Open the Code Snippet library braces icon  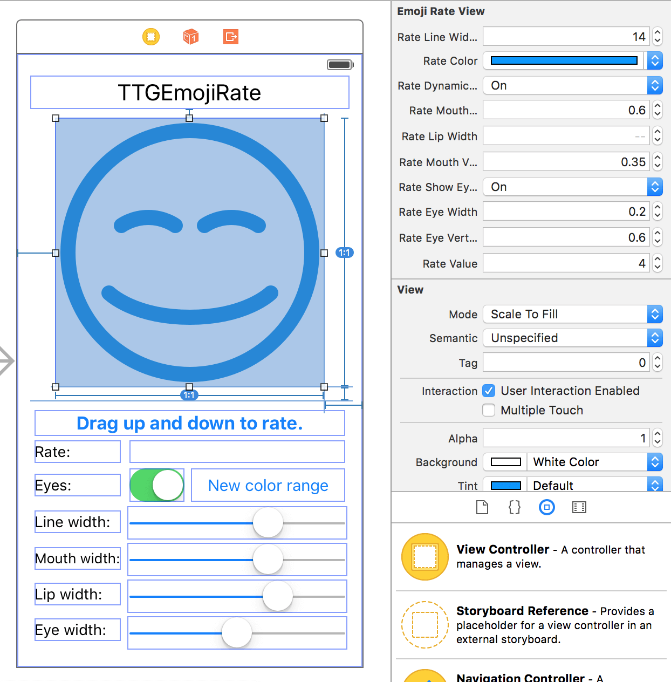[515, 507]
